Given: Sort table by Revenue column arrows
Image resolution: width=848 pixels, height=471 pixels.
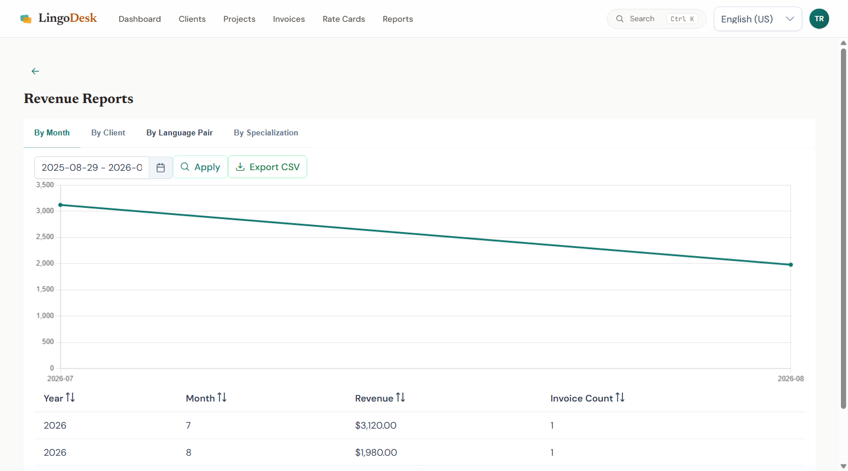Looking at the screenshot, I should 400,398.
